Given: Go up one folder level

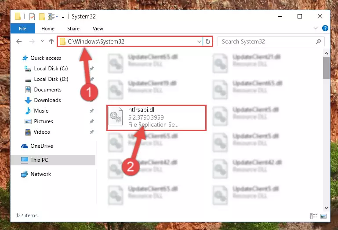Looking at the screenshot, I should pyautogui.click(x=51, y=41).
